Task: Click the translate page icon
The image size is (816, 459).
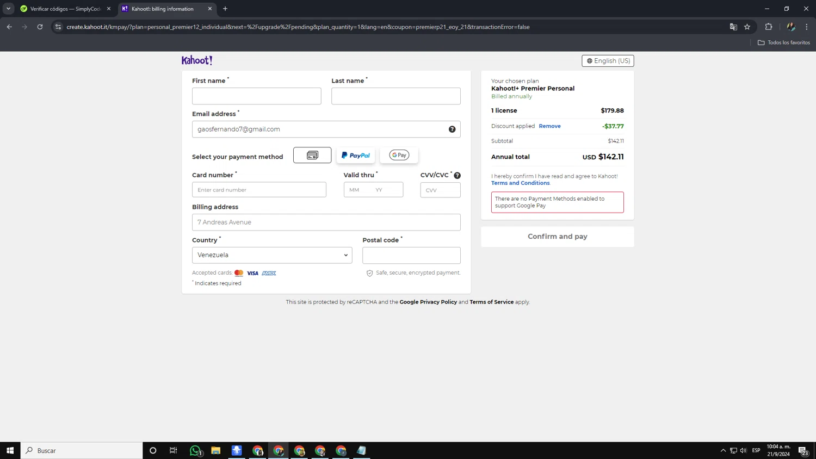Action: [733, 27]
